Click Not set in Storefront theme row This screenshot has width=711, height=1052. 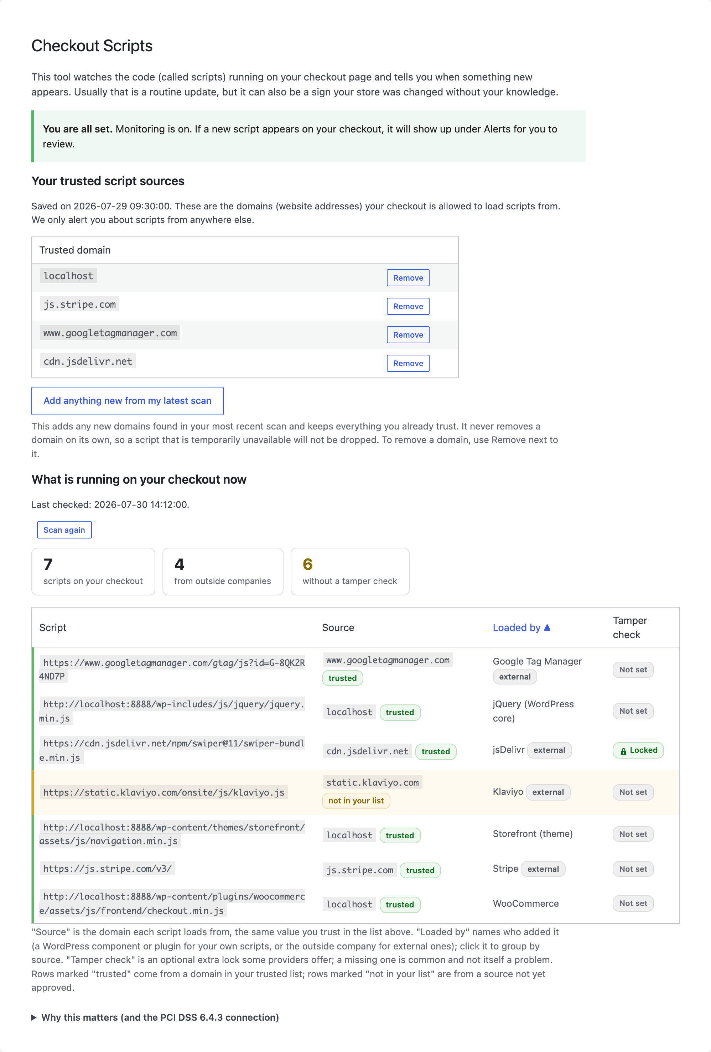633,834
